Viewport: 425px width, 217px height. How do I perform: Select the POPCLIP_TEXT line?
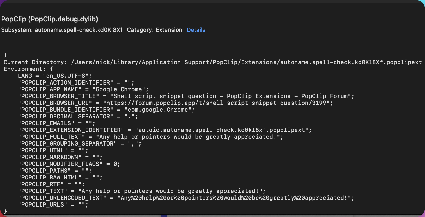pyautogui.click(x=142, y=191)
